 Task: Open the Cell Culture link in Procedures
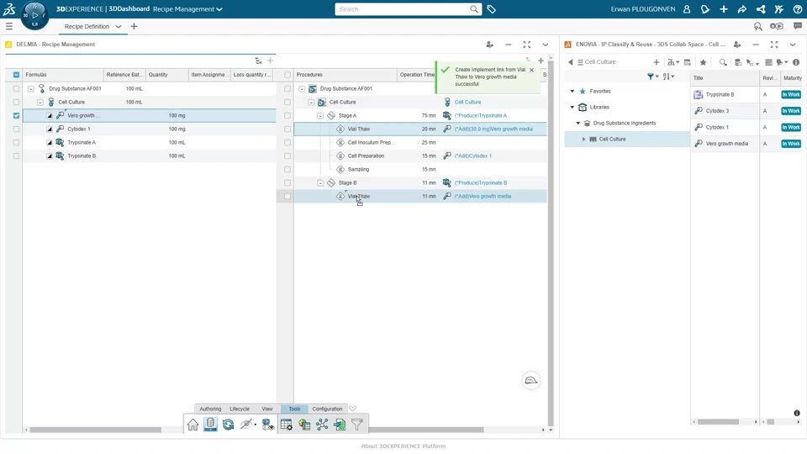[468, 102]
